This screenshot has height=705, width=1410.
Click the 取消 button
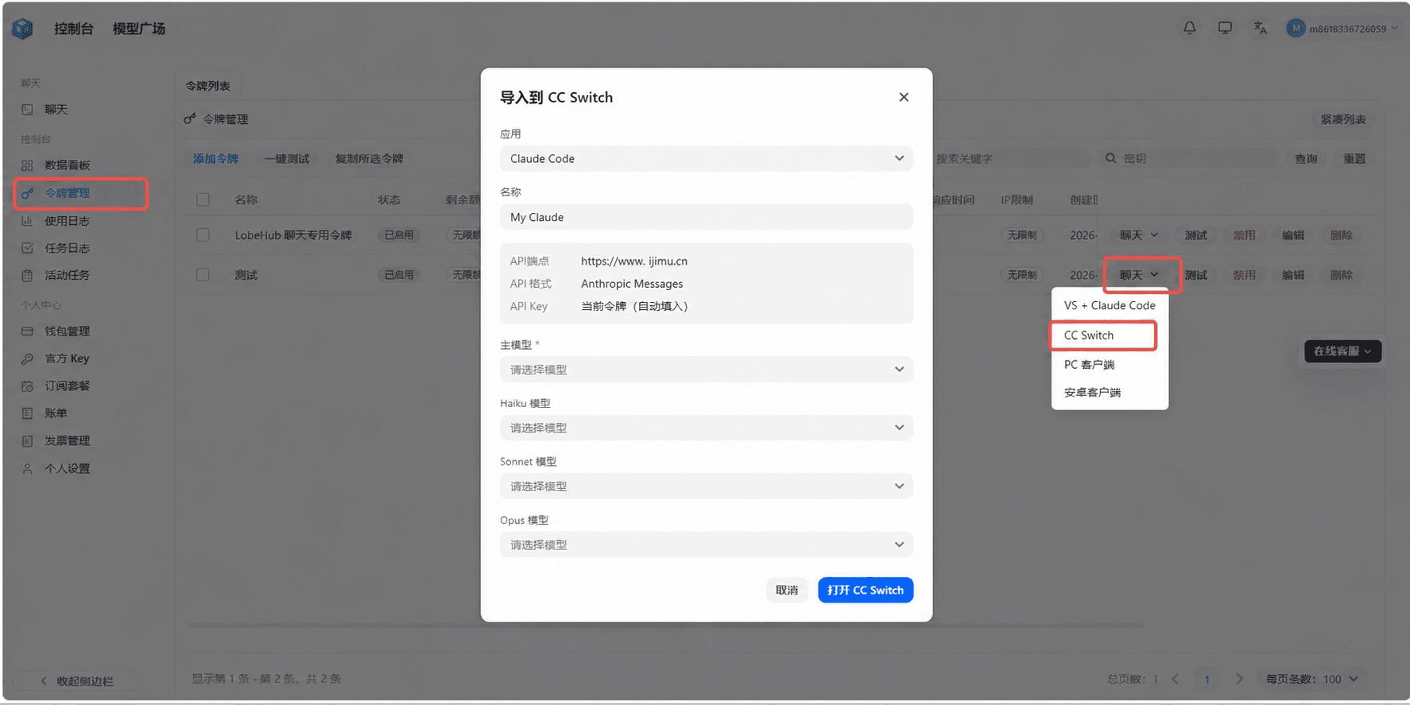pos(787,590)
